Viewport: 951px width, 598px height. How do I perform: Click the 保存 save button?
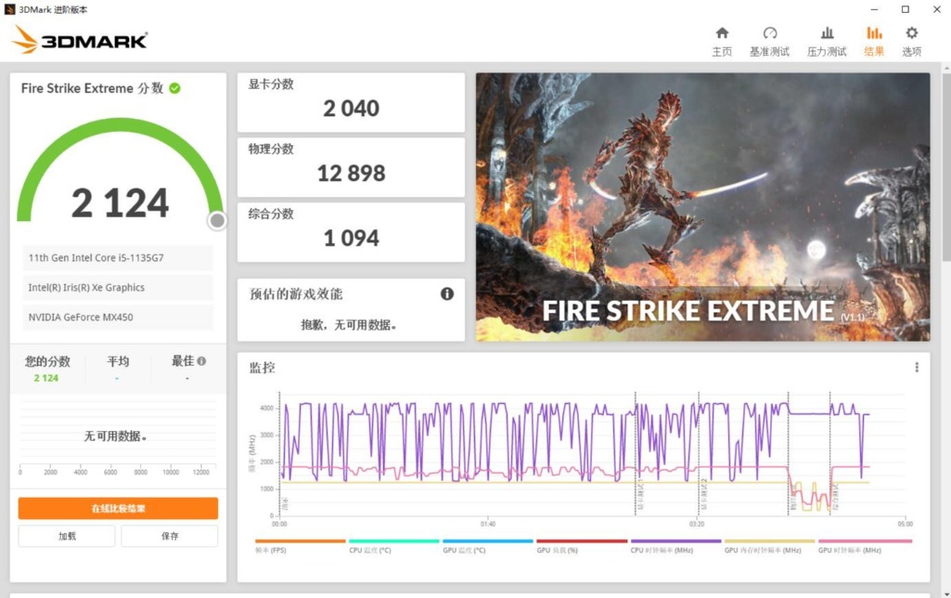tap(169, 536)
